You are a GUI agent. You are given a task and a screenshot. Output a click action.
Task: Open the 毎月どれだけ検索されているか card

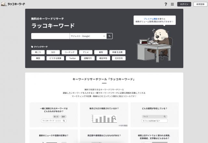click(104, 115)
